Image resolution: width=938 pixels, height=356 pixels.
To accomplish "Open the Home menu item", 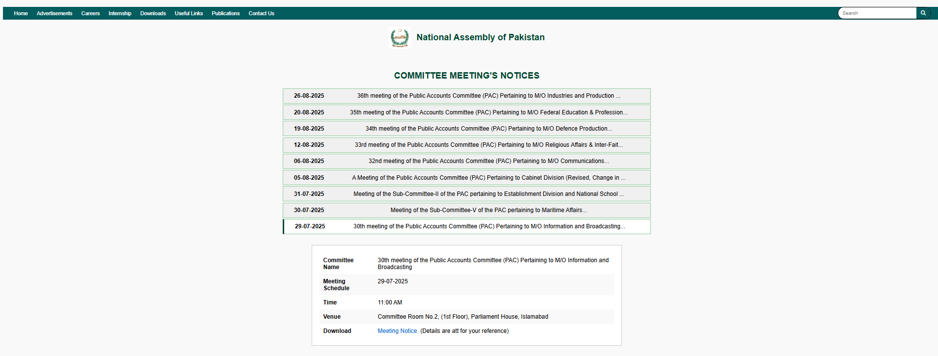I will point(21,13).
